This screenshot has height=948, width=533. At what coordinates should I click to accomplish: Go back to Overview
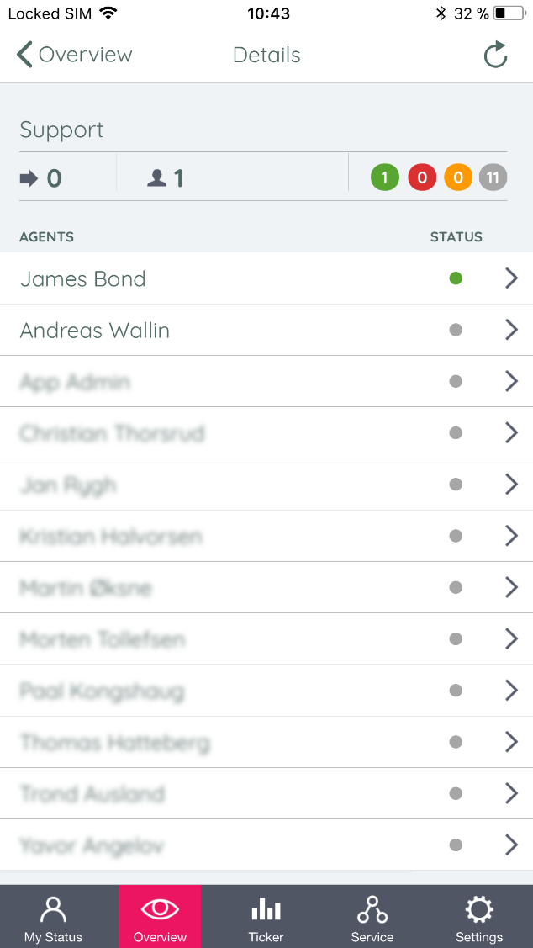[75, 56]
